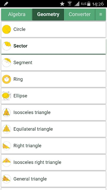
Task: Select the Segment shape icon
Action: pyautogui.click(x=7, y=63)
